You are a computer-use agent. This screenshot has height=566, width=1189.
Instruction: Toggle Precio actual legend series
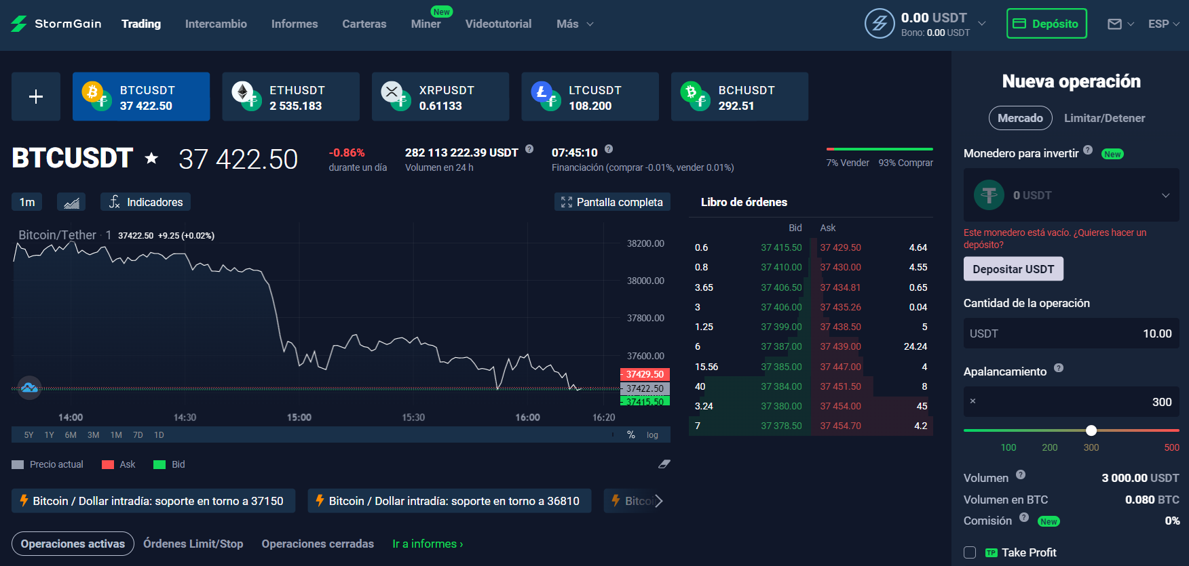click(x=48, y=464)
